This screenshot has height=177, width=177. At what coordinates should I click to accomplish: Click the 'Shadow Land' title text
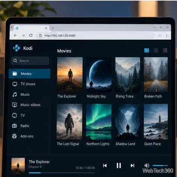[125, 144]
